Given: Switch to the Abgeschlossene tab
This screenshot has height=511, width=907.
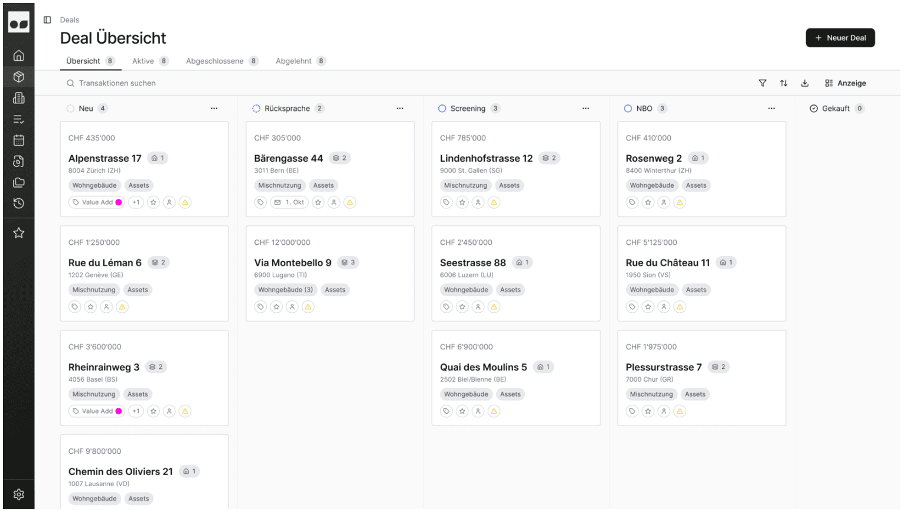Looking at the screenshot, I should click(222, 61).
